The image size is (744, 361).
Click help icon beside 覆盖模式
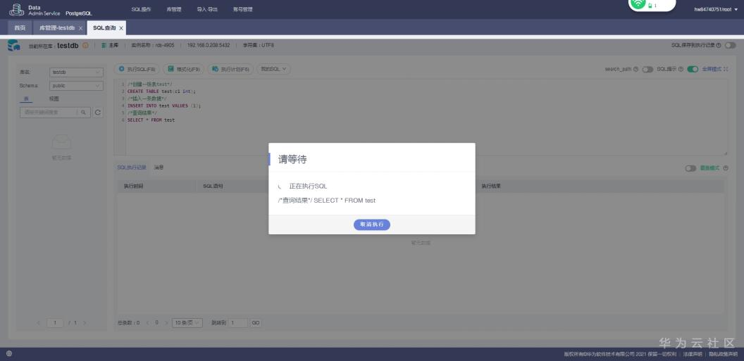[x=726, y=168]
